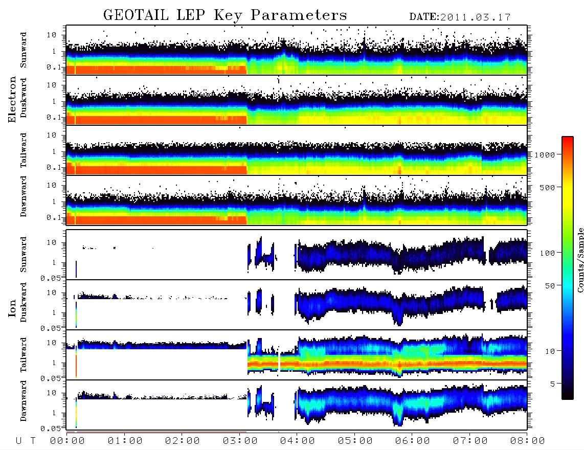Screen dimensions: 584x450
Task: Click the Ion Tailward spectrogram panel
Action: tap(297, 355)
